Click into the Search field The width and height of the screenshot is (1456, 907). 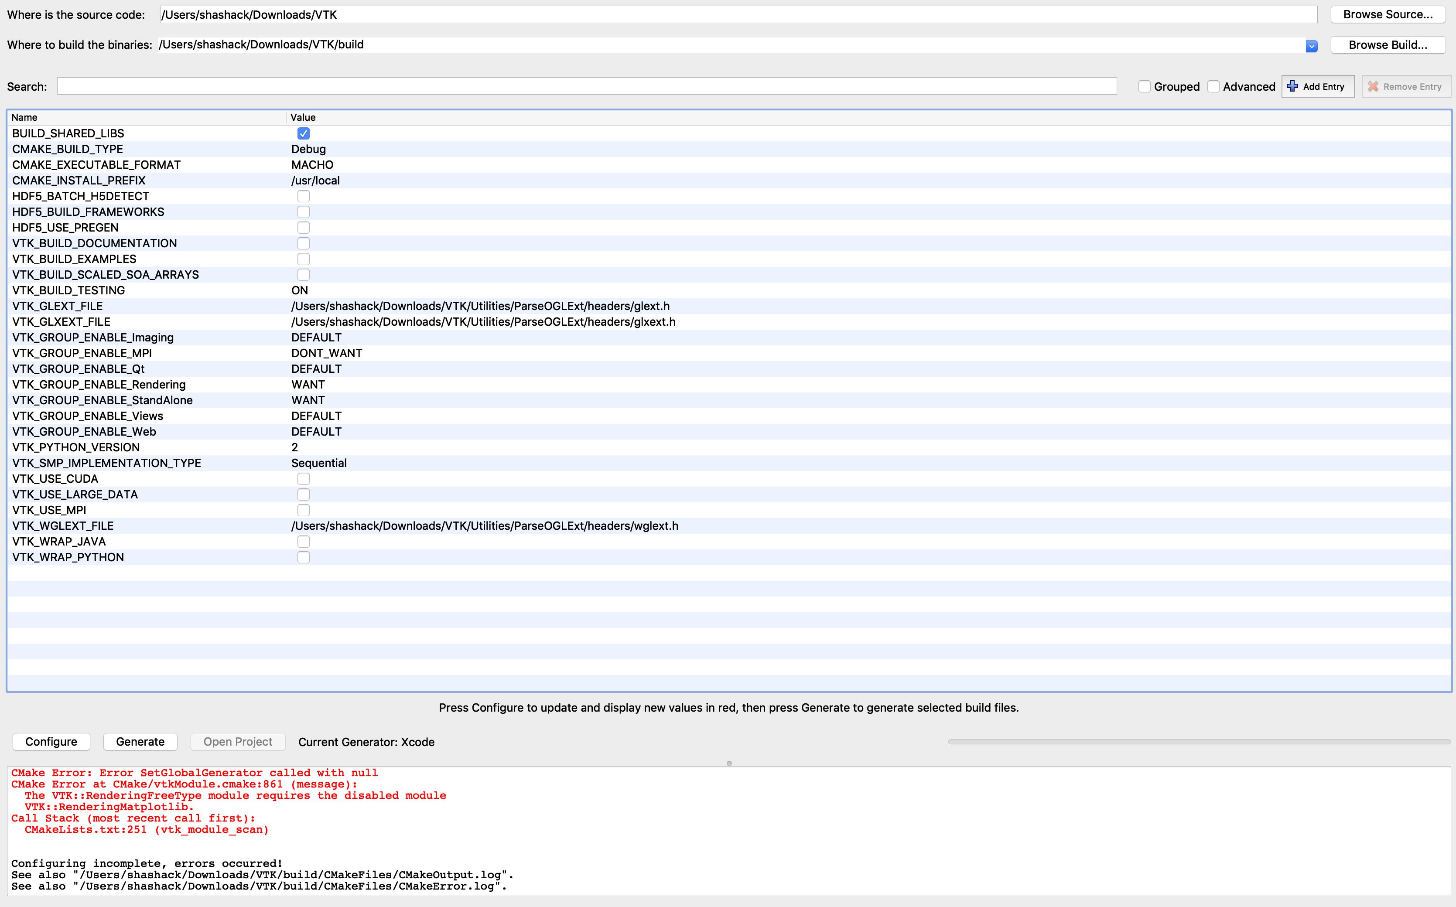tap(586, 86)
